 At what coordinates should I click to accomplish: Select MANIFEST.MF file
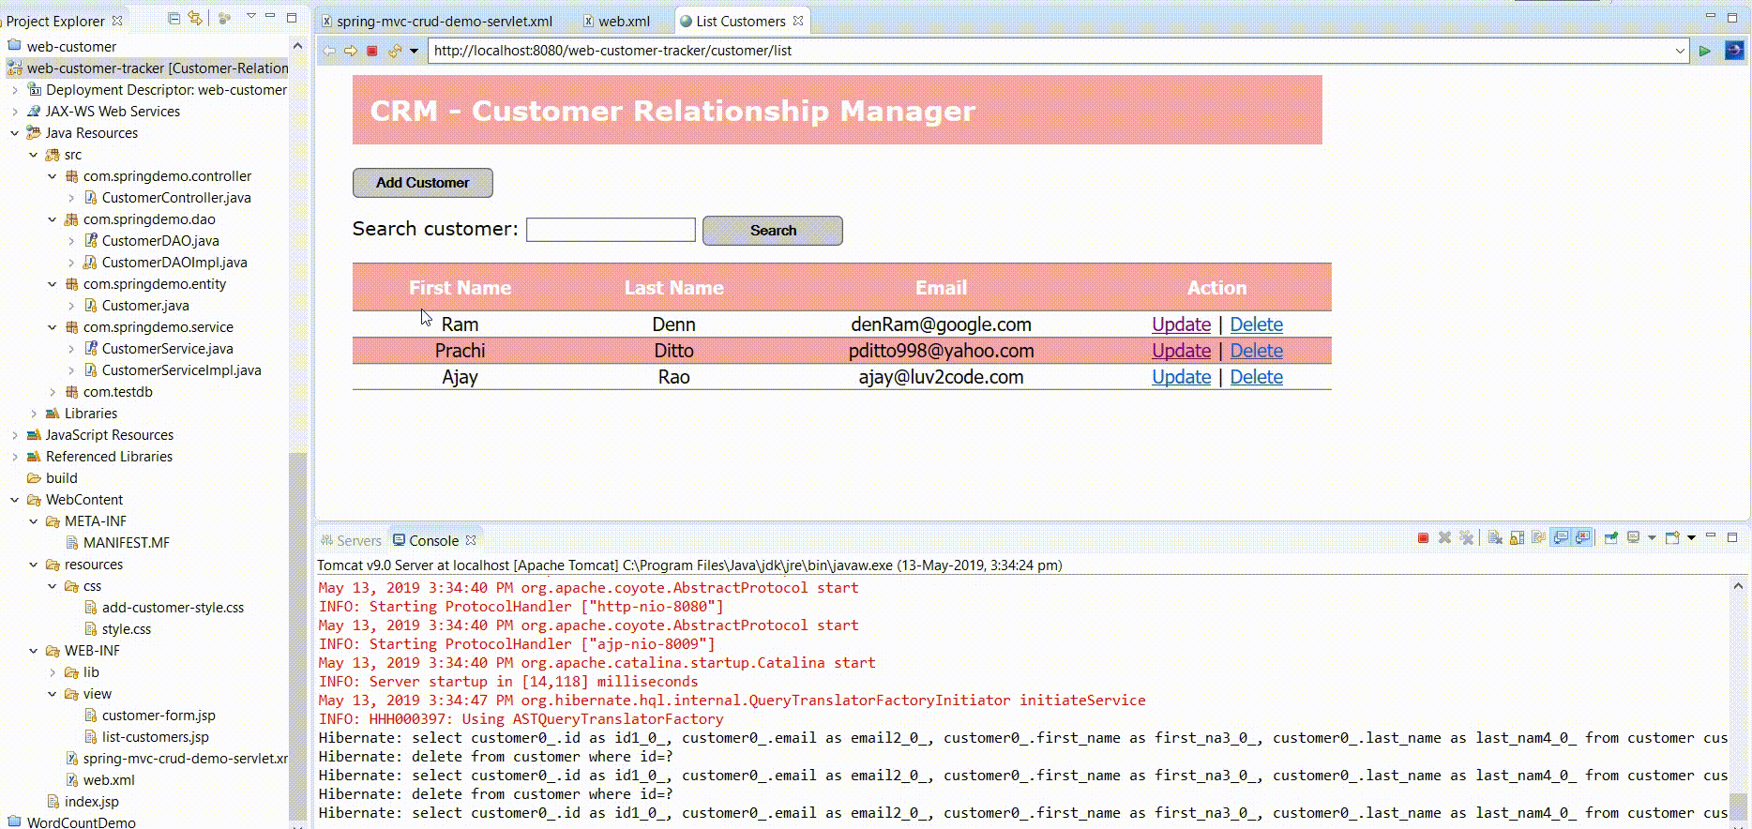tap(126, 543)
